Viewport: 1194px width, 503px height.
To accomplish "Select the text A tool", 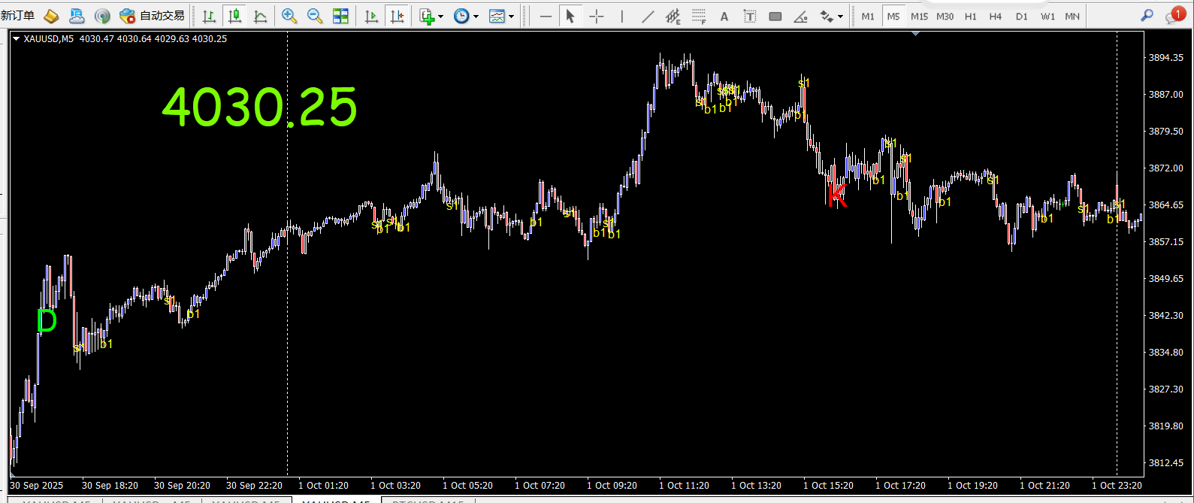I will (x=724, y=16).
